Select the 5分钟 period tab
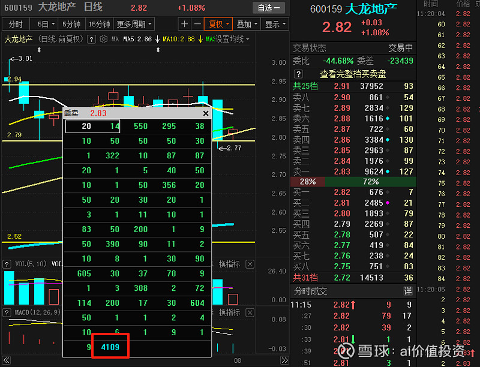The width and height of the screenshot is (480, 367). 71,24
